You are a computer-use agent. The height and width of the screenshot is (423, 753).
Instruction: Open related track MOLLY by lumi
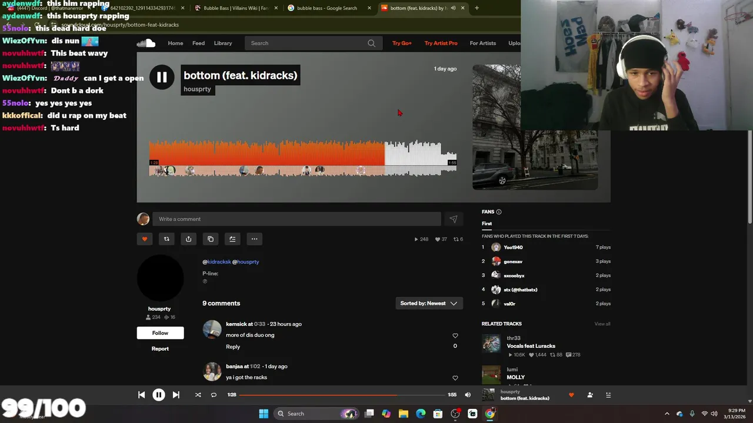coord(515,377)
